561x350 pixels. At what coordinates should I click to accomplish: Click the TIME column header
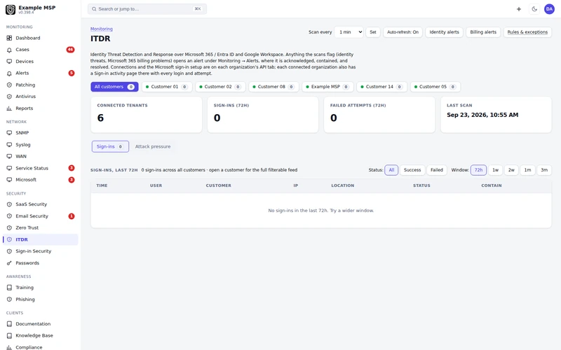(102, 185)
